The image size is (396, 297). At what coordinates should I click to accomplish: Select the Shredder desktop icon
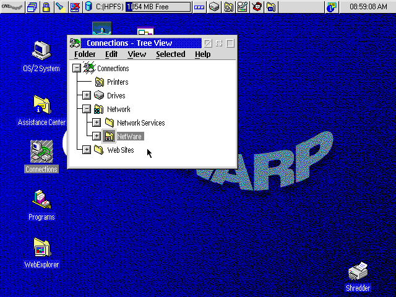tap(358, 271)
